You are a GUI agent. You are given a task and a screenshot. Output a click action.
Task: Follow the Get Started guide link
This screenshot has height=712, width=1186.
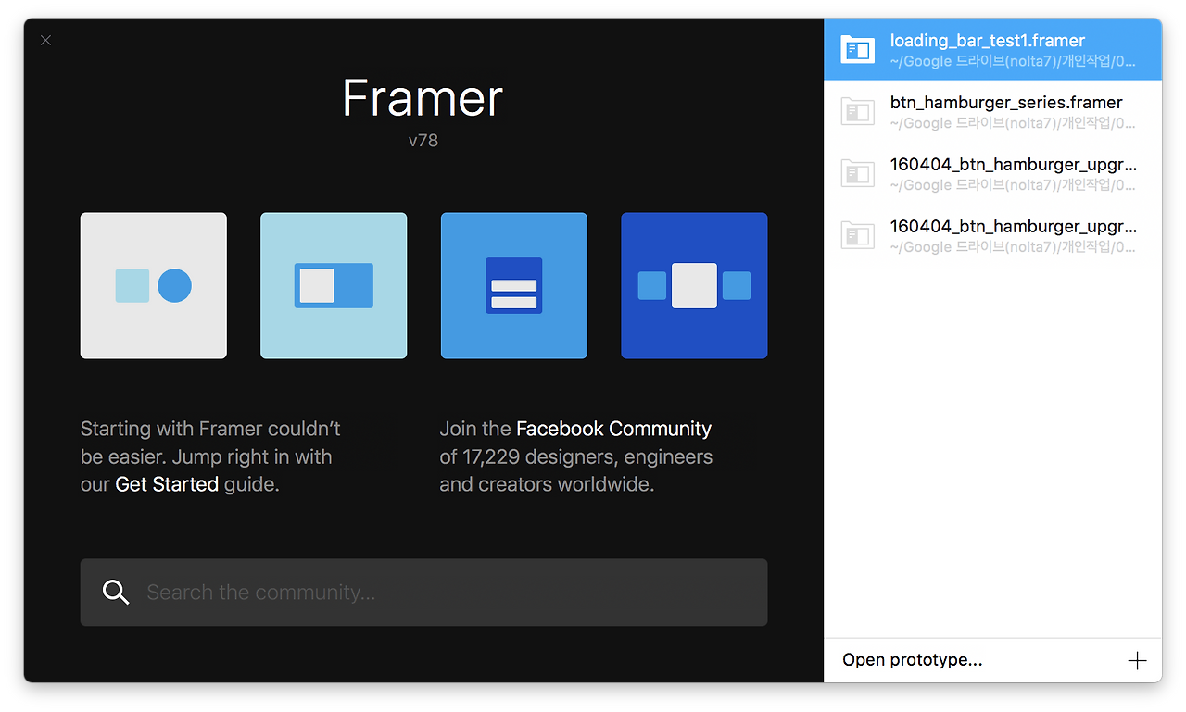[167, 484]
